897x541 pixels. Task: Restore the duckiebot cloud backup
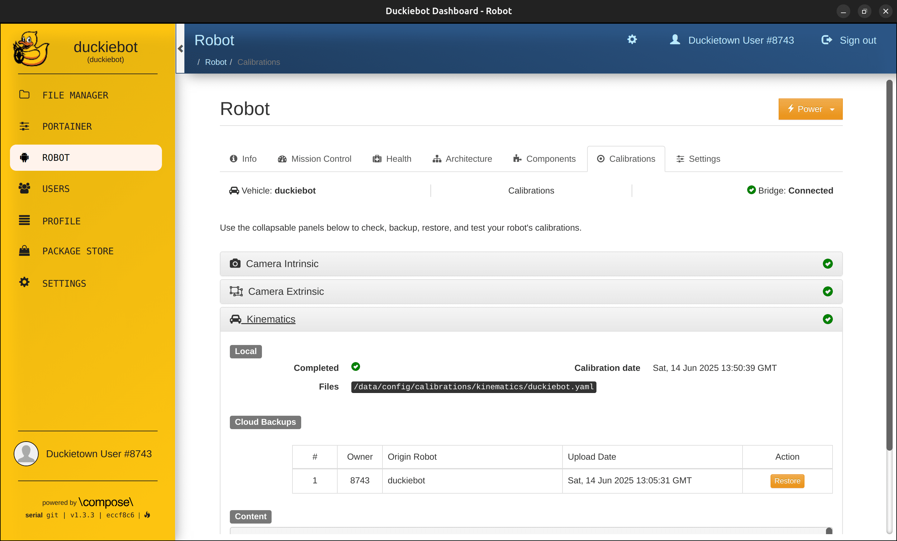tap(787, 481)
